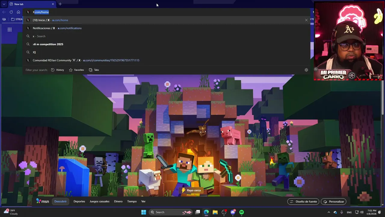Screen dimensions: 385x217
Task: Select the 'x - Search' suggestion
Action: (166, 36)
